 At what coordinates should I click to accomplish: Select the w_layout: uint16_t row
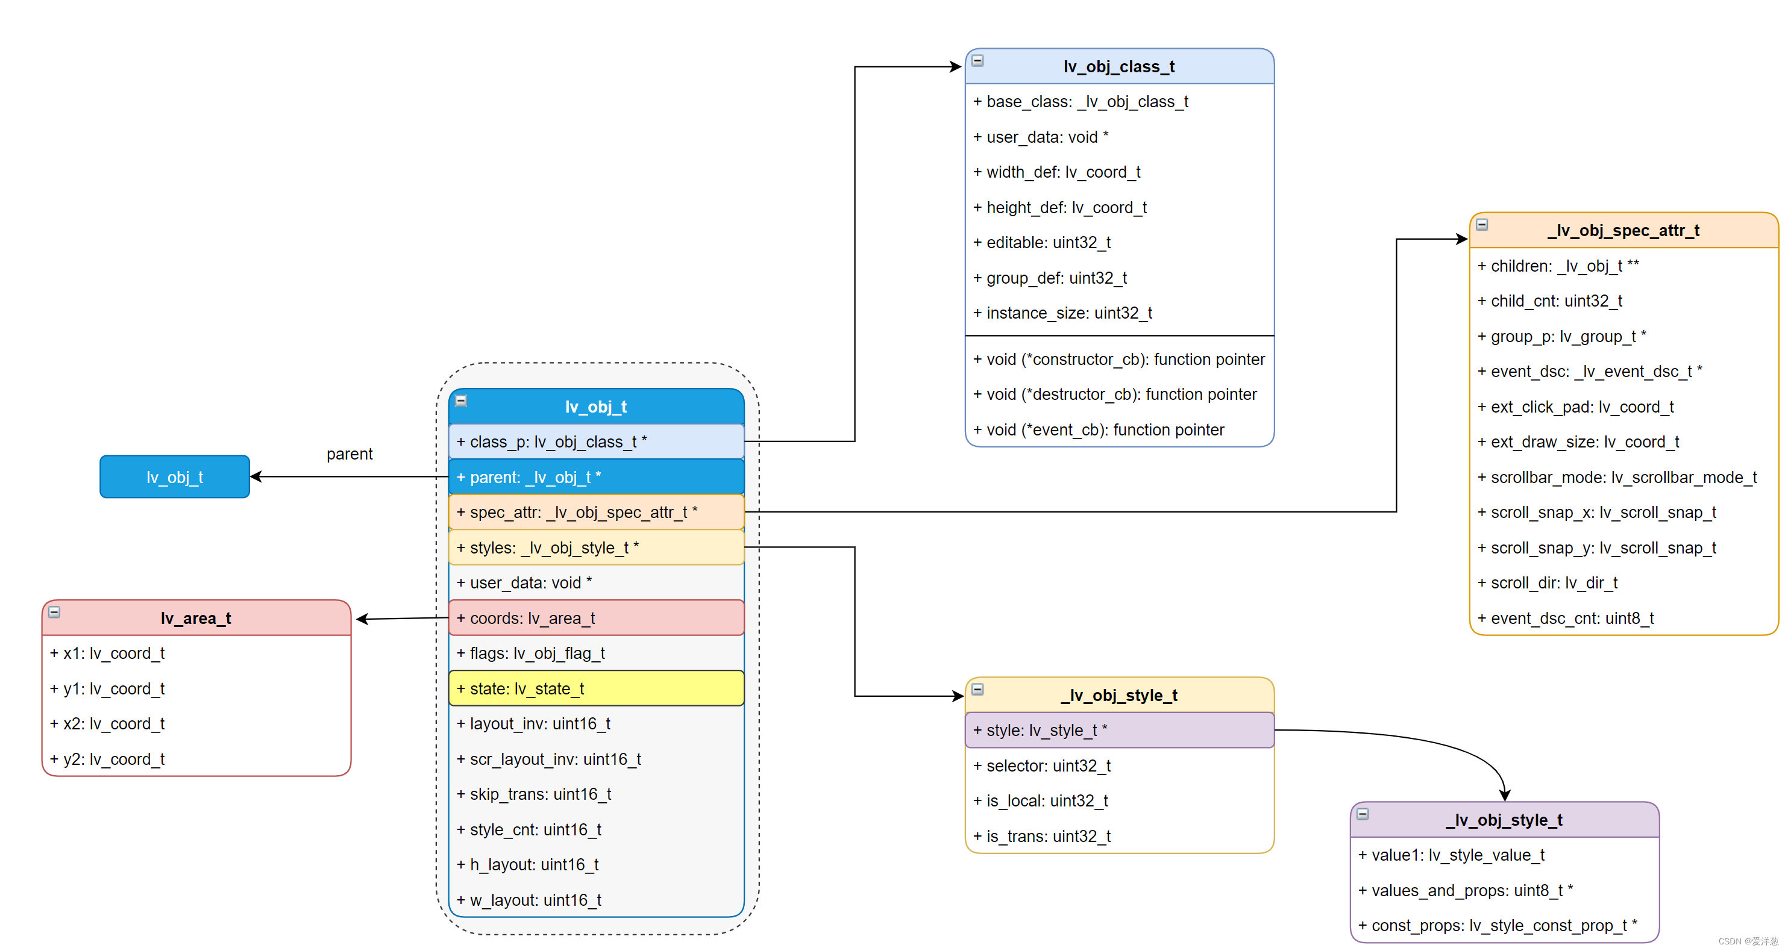[595, 900]
